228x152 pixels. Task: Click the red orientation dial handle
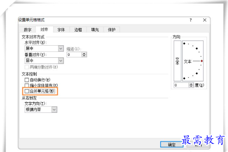pos(202,61)
